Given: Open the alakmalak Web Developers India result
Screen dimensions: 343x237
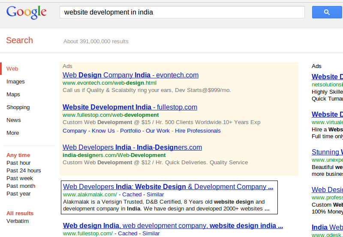Looking at the screenshot, I should pos(168,187).
